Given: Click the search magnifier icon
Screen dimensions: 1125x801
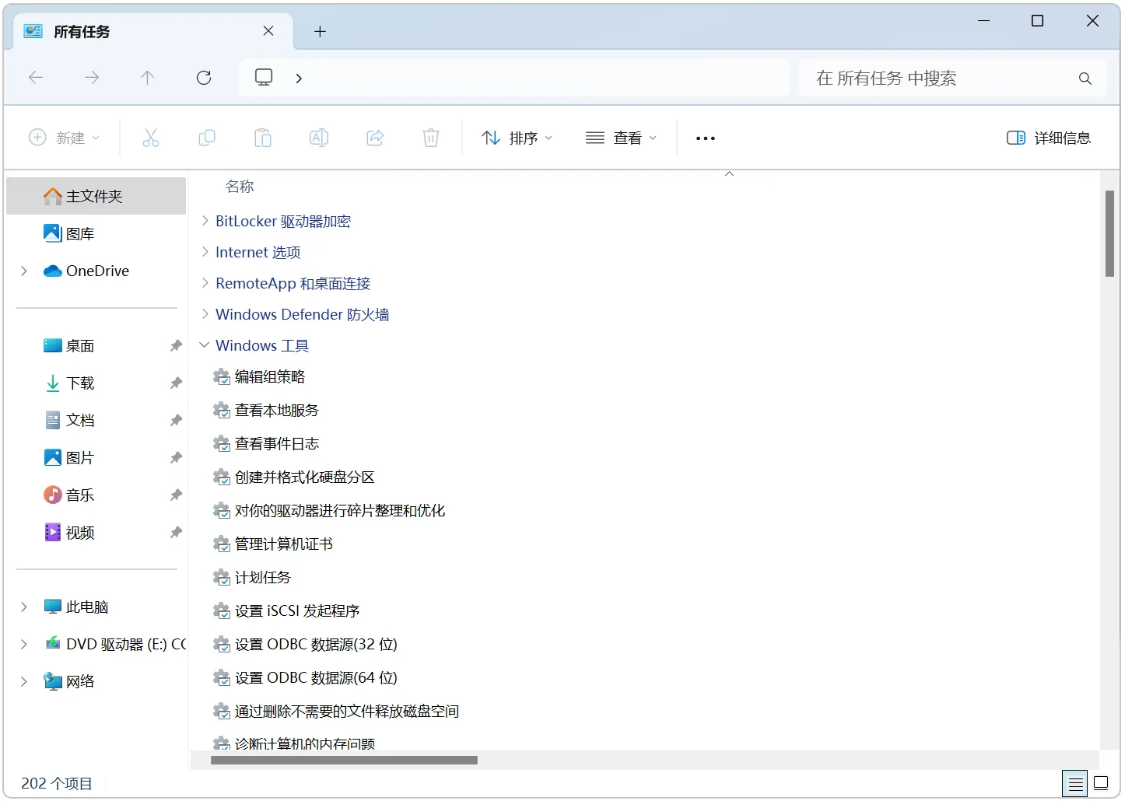Looking at the screenshot, I should 1085,78.
